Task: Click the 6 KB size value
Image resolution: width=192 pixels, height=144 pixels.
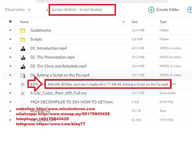Action: coord(135,102)
